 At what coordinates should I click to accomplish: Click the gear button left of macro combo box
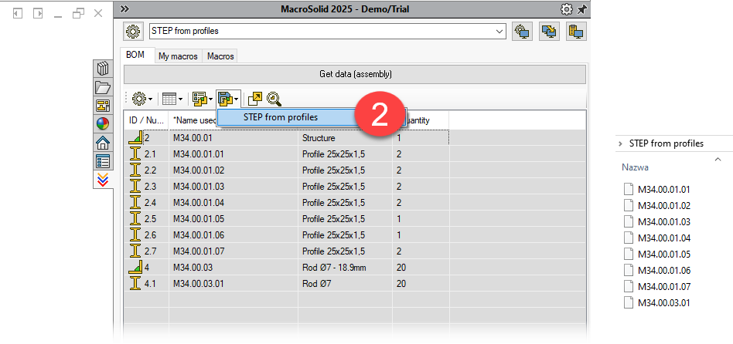coord(133,31)
